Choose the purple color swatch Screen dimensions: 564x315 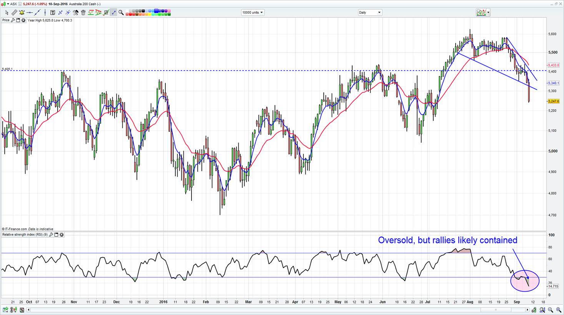click(x=166, y=11)
